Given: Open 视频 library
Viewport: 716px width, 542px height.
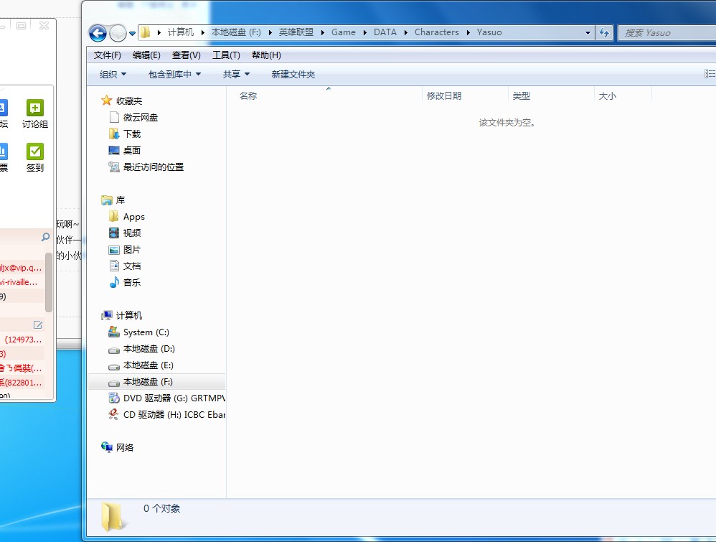Looking at the screenshot, I should (x=132, y=233).
